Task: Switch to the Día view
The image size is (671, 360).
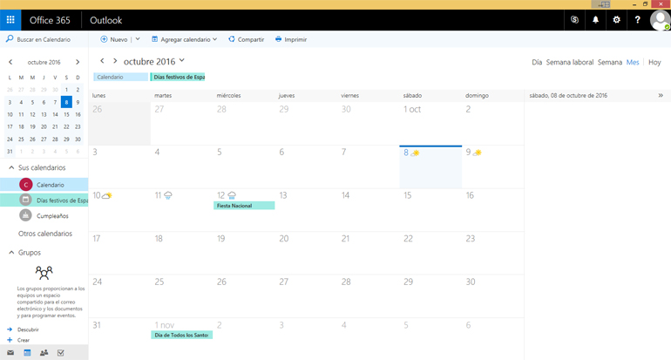Action: [x=537, y=63]
